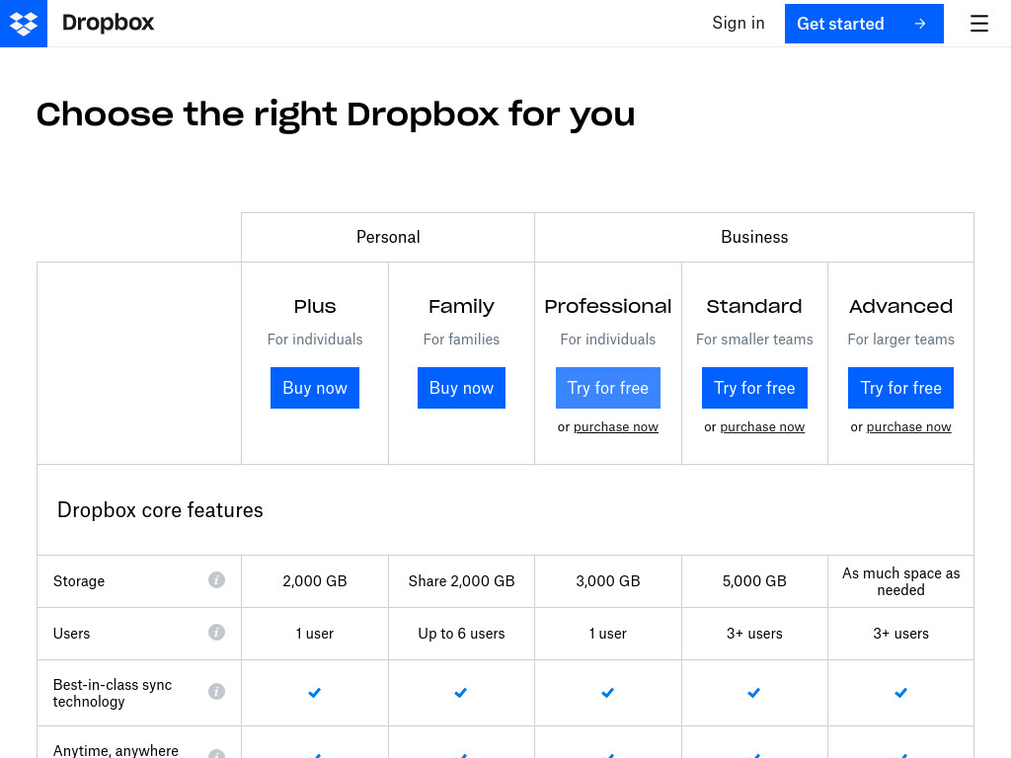Select the Personal column header
Viewport: 1011px width, 758px height.
pyautogui.click(x=388, y=237)
